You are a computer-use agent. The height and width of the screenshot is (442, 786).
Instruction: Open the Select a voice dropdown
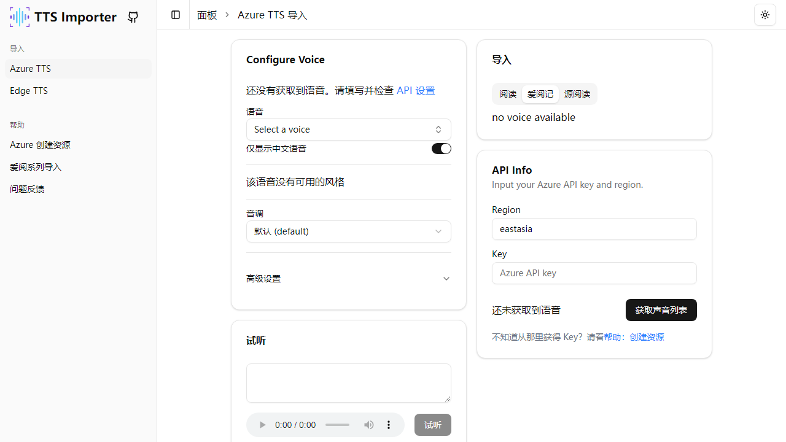(x=349, y=130)
